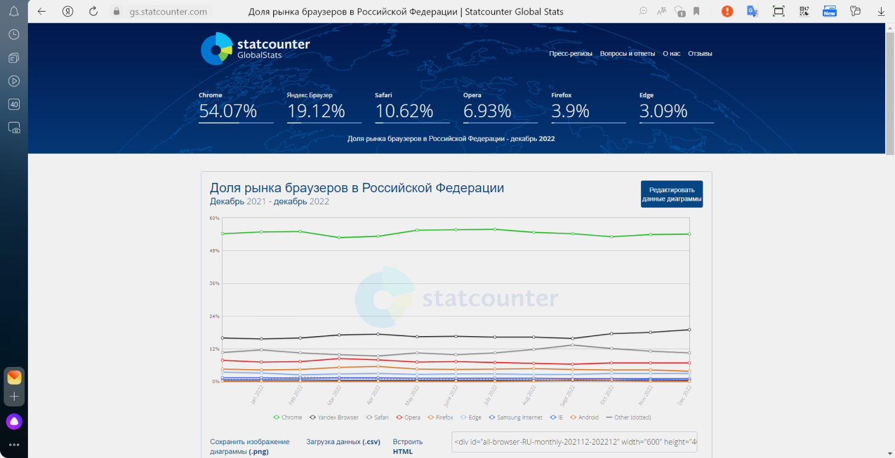The width and height of the screenshot is (895, 458).
Task: Open the Google Translate extension
Action: [x=753, y=11]
